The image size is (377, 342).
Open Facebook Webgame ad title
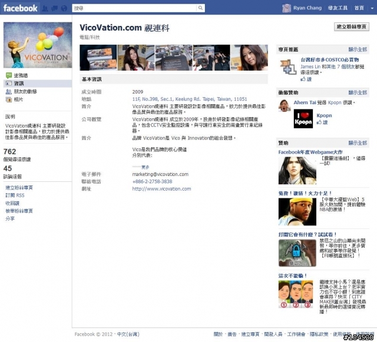tap(310, 152)
